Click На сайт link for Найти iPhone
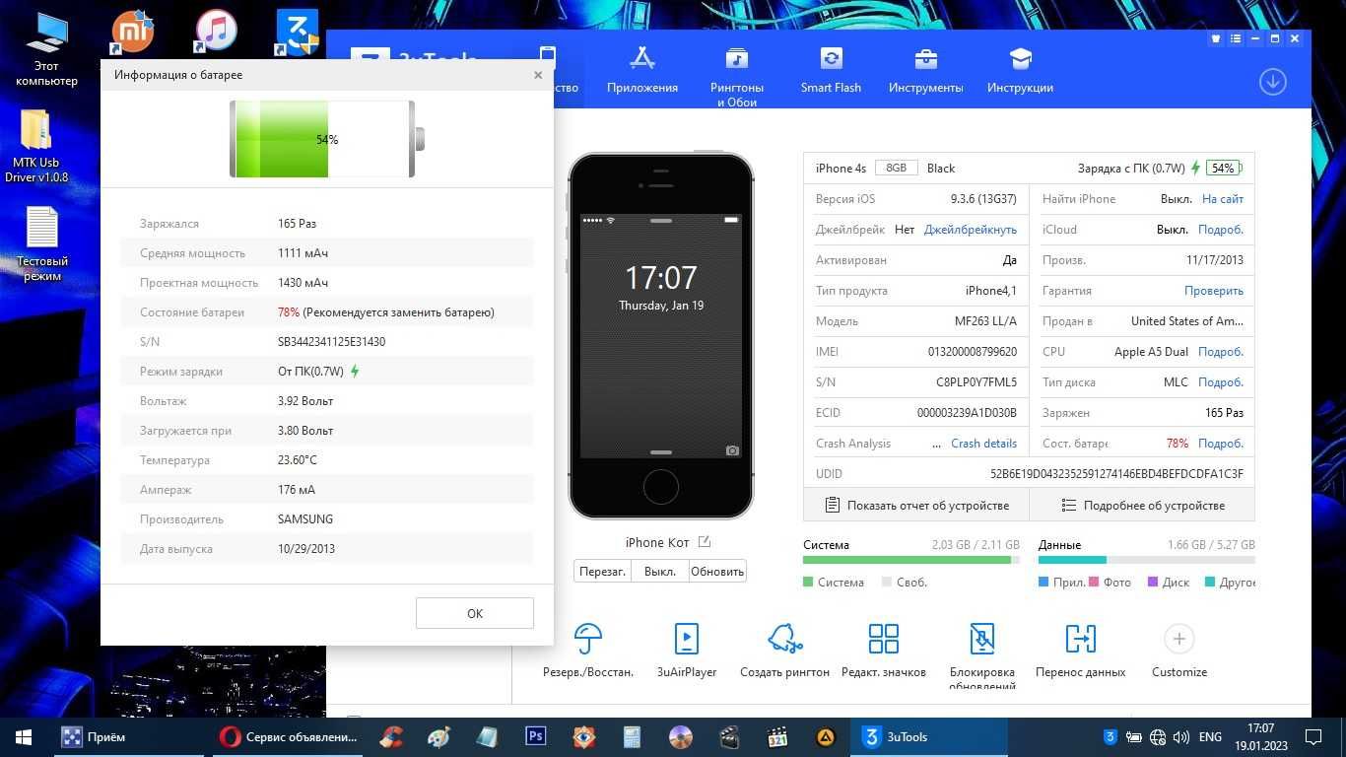Image resolution: width=1346 pixels, height=757 pixels. tap(1223, 199)
